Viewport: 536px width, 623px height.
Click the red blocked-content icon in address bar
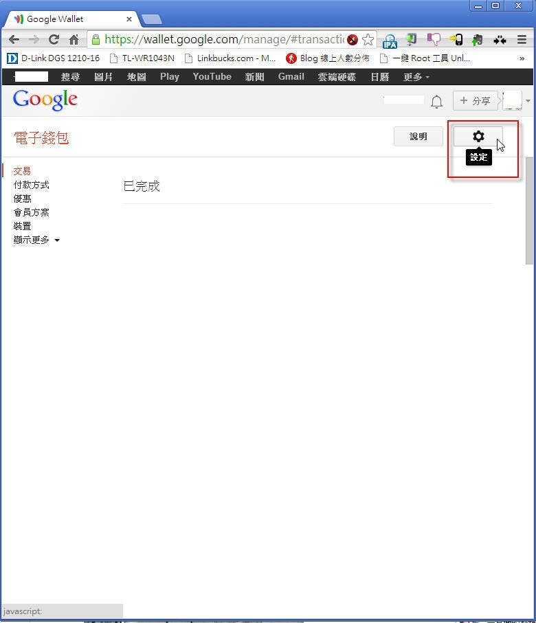click(x=353, y=40)
